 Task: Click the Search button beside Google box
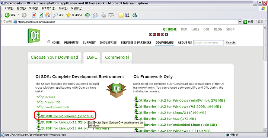tap(230, 43)
